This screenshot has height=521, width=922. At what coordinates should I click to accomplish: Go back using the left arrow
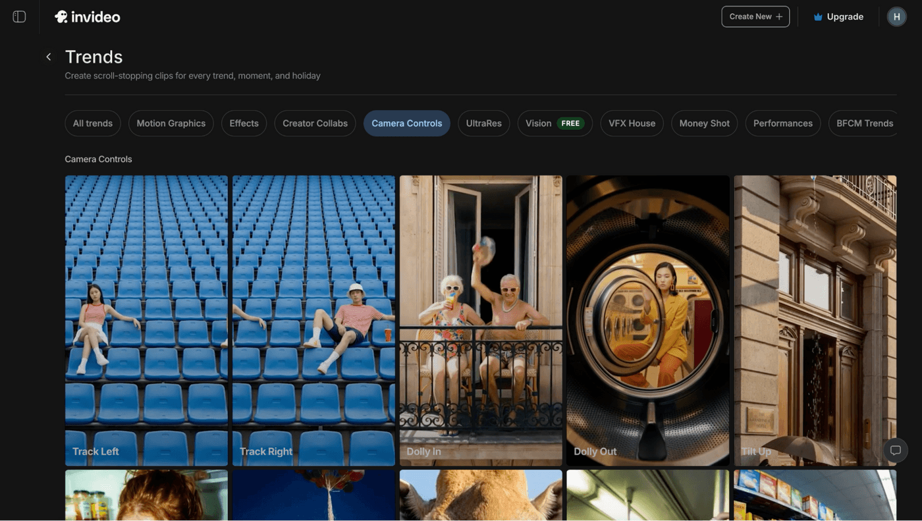tap(48, 57)
